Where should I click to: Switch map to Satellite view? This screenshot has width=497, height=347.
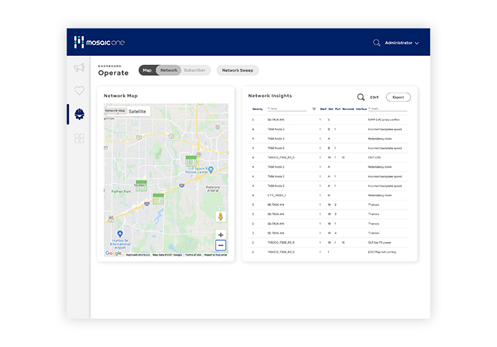click(137, 111)
